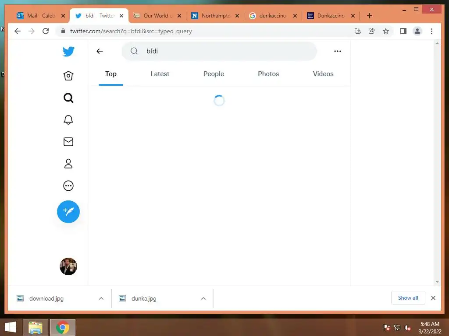The image size is (449, 336).
Task: Open Twitter Home icon in sidebar
Action: pyautogui.click(x=68, y=76)
